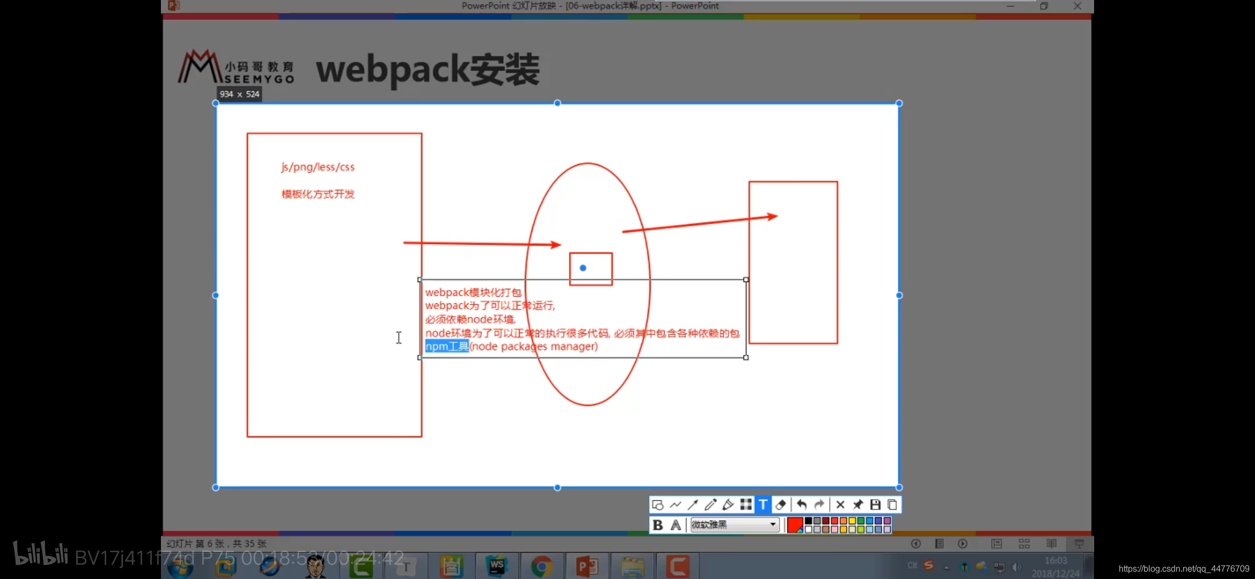Screen dimensions: 1255x579
Task: Choose the pencil drawing tool
Action: click(710, 504)
